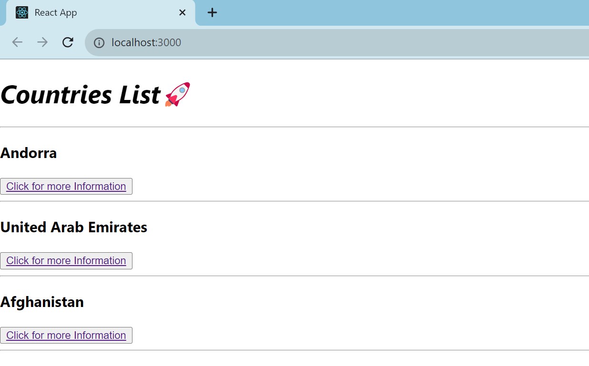Close the React App browser tab
Image resolution: width=589 pixels, height=366 pixels.
(x=183, y=13)
